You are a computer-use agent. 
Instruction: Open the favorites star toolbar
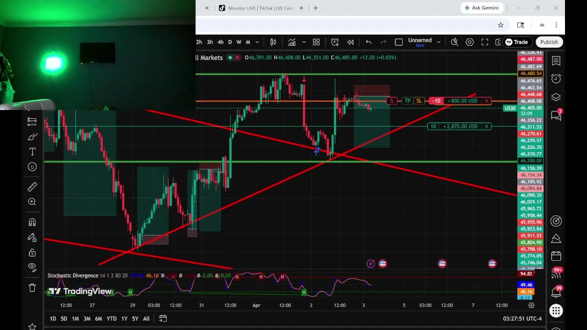(32, 326)
